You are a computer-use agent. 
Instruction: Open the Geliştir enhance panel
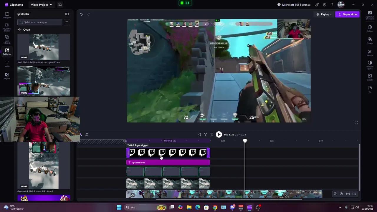[370, 77]
